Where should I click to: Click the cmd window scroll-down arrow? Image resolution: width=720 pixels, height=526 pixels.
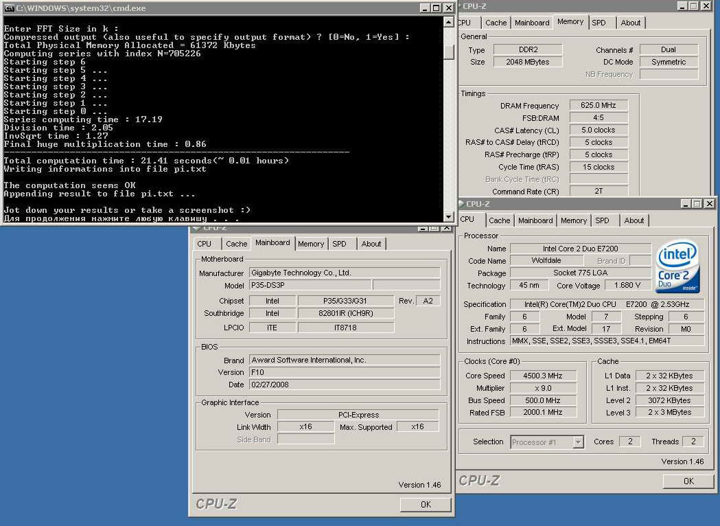pyautogui.click(x=449, y=216)
